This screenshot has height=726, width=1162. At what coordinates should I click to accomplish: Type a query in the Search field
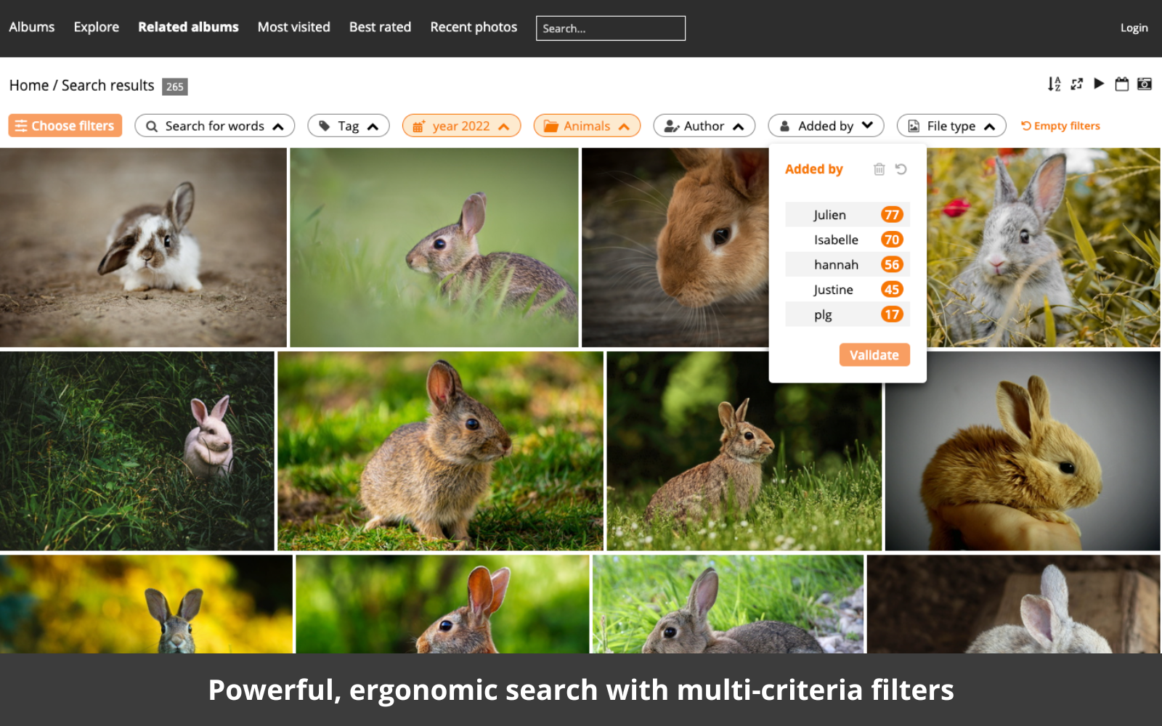pos(610,28)
